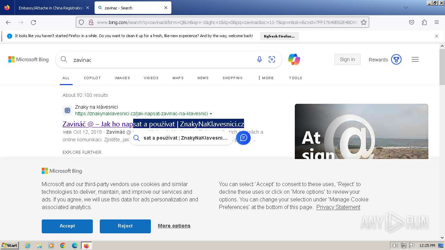Image resolution: width=445 pixels, height=250 pixels.
Task: Open the Firefox application menu
Action: [437, 22]
